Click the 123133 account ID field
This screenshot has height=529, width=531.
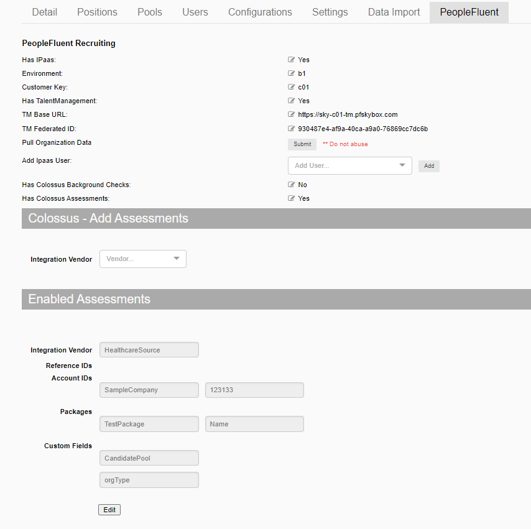[254, 390]
